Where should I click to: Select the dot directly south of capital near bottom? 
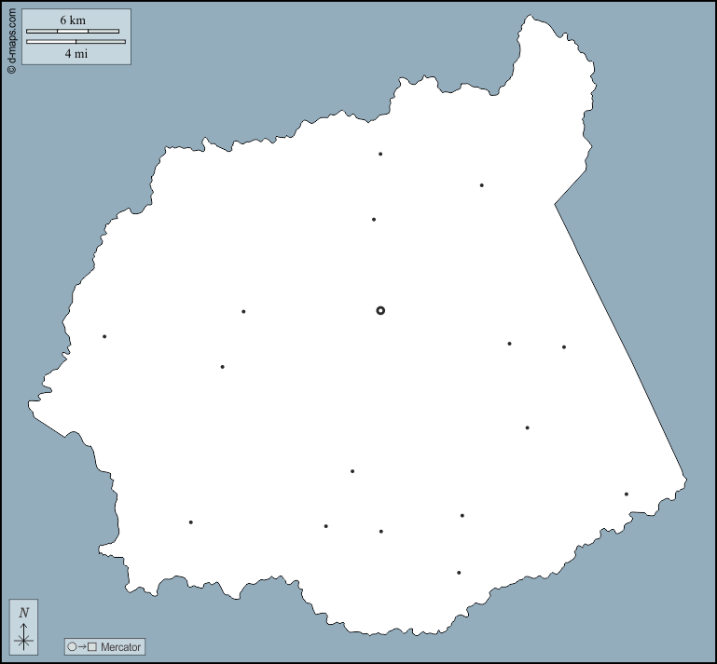pyautogui.click(x=381, y=532)
